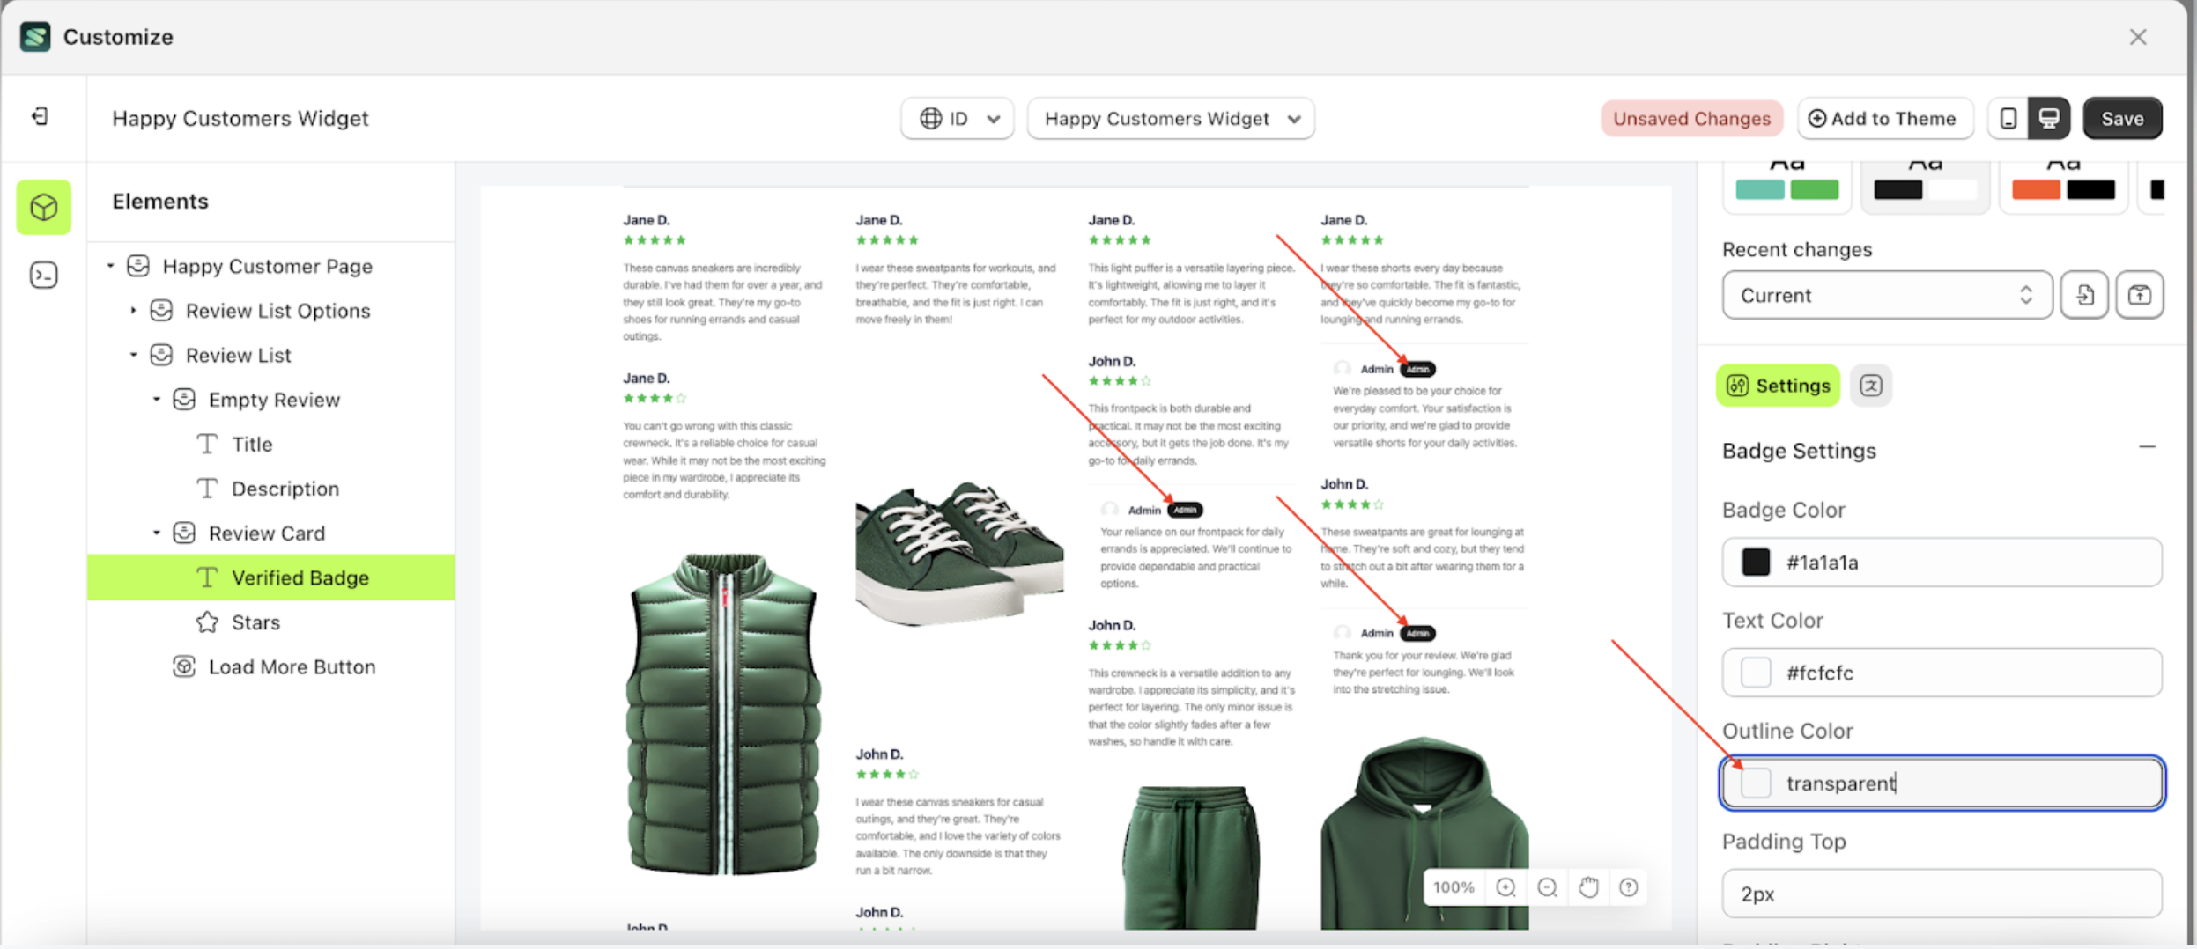The width and height of the screenshot is (2197, 949).
Task: Select the Elements cube icon in sidebar
Action: (43, 207)
